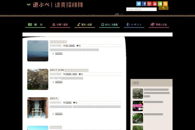195x130 pixels.
Task: Open the orange RSS feed icon
Action: tap(165, 4)
